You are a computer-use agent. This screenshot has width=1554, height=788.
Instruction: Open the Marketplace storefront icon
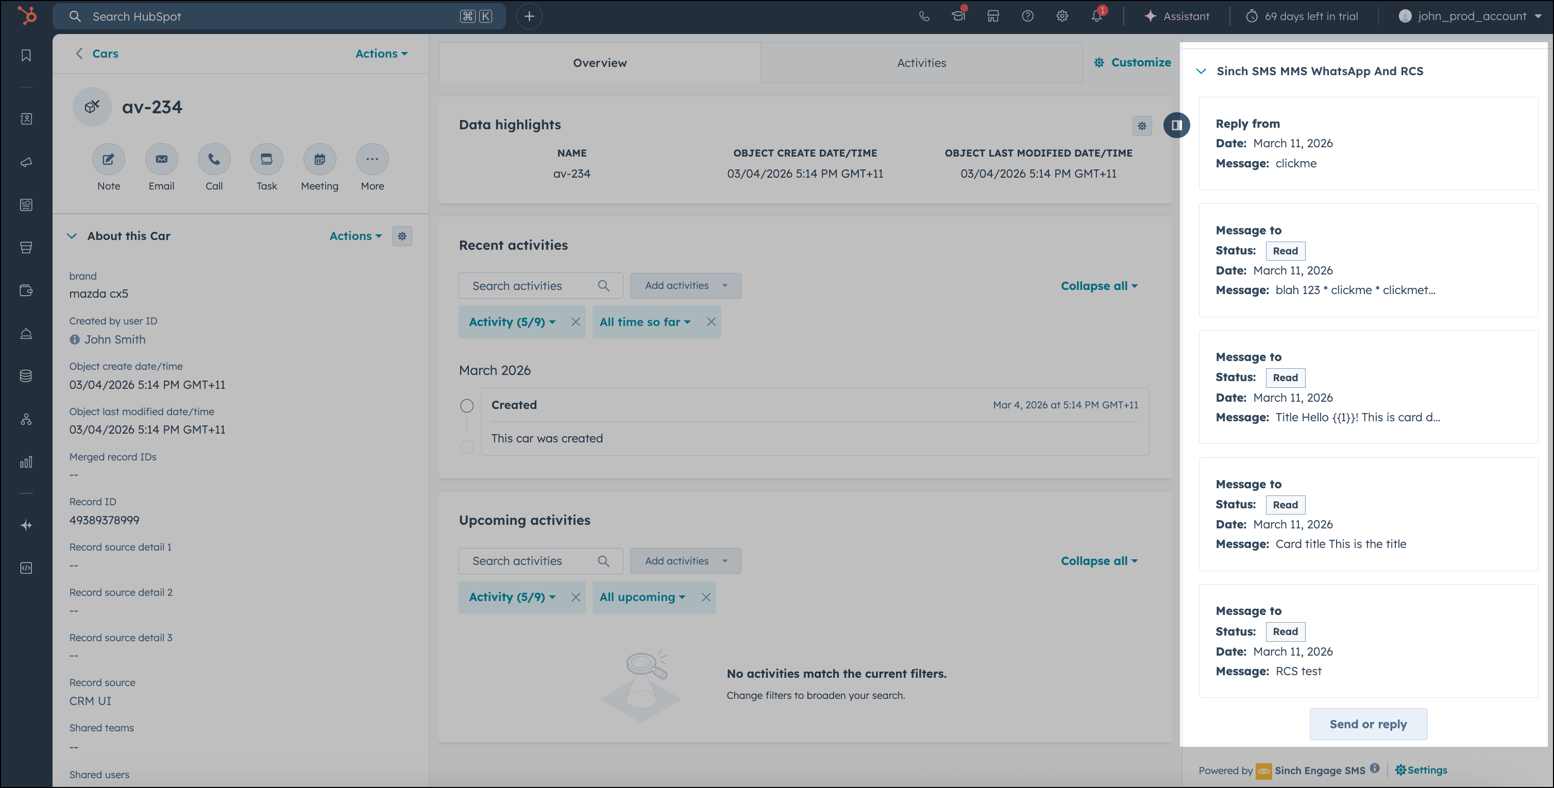tap(993, 16)
